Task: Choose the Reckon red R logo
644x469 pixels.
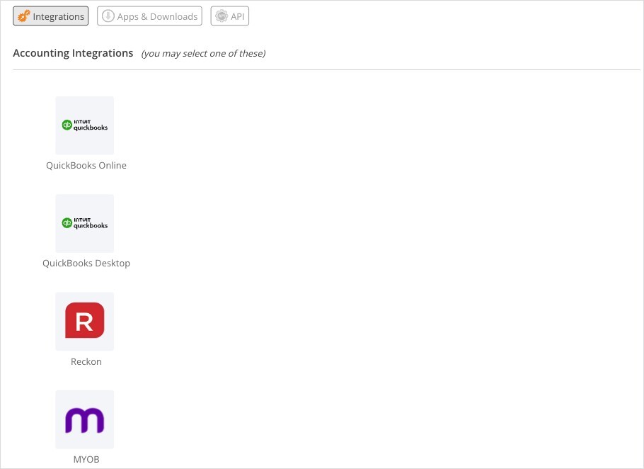Action: 85,321
